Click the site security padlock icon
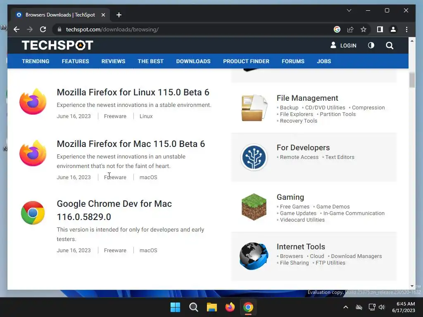423x317 pixels. (59, 29)
